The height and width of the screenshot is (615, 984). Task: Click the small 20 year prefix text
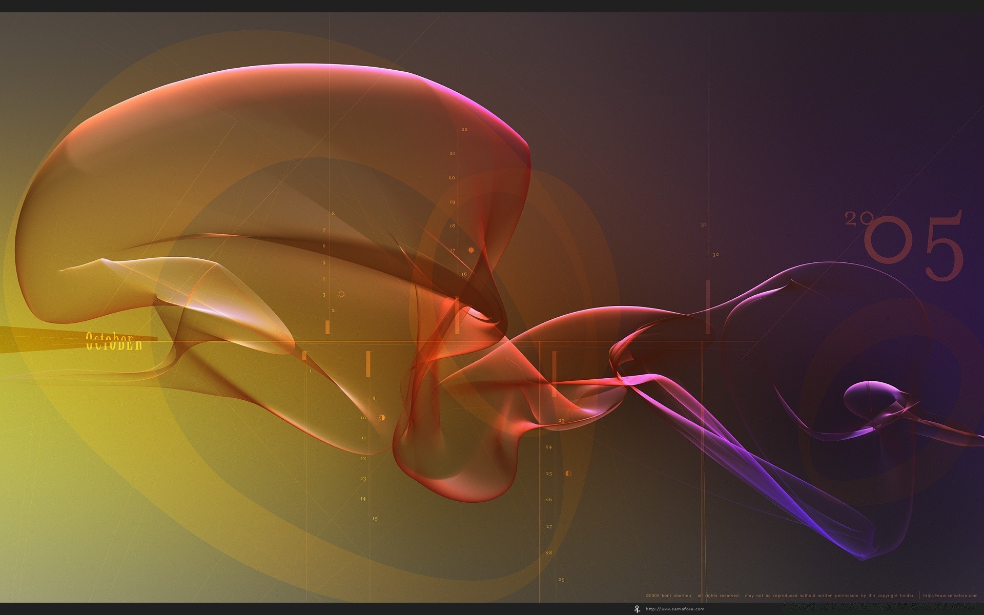tap(858, 219)
